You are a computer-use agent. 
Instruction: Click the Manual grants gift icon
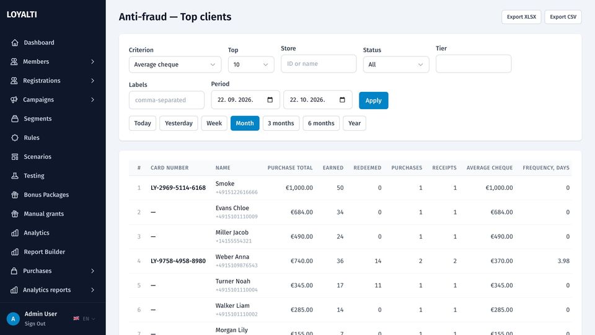pos(15,213)
